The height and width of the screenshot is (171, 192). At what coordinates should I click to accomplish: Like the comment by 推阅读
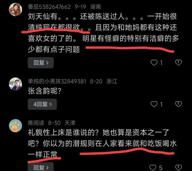coord(153,167)
